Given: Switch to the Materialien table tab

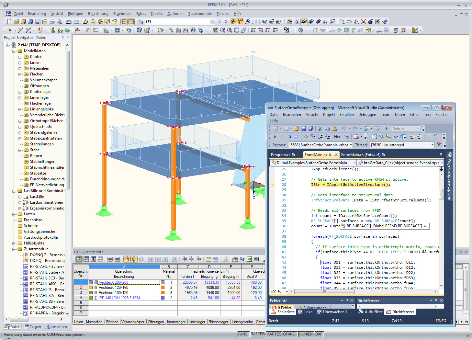Looking at the screenshot, I should point(95,322).
